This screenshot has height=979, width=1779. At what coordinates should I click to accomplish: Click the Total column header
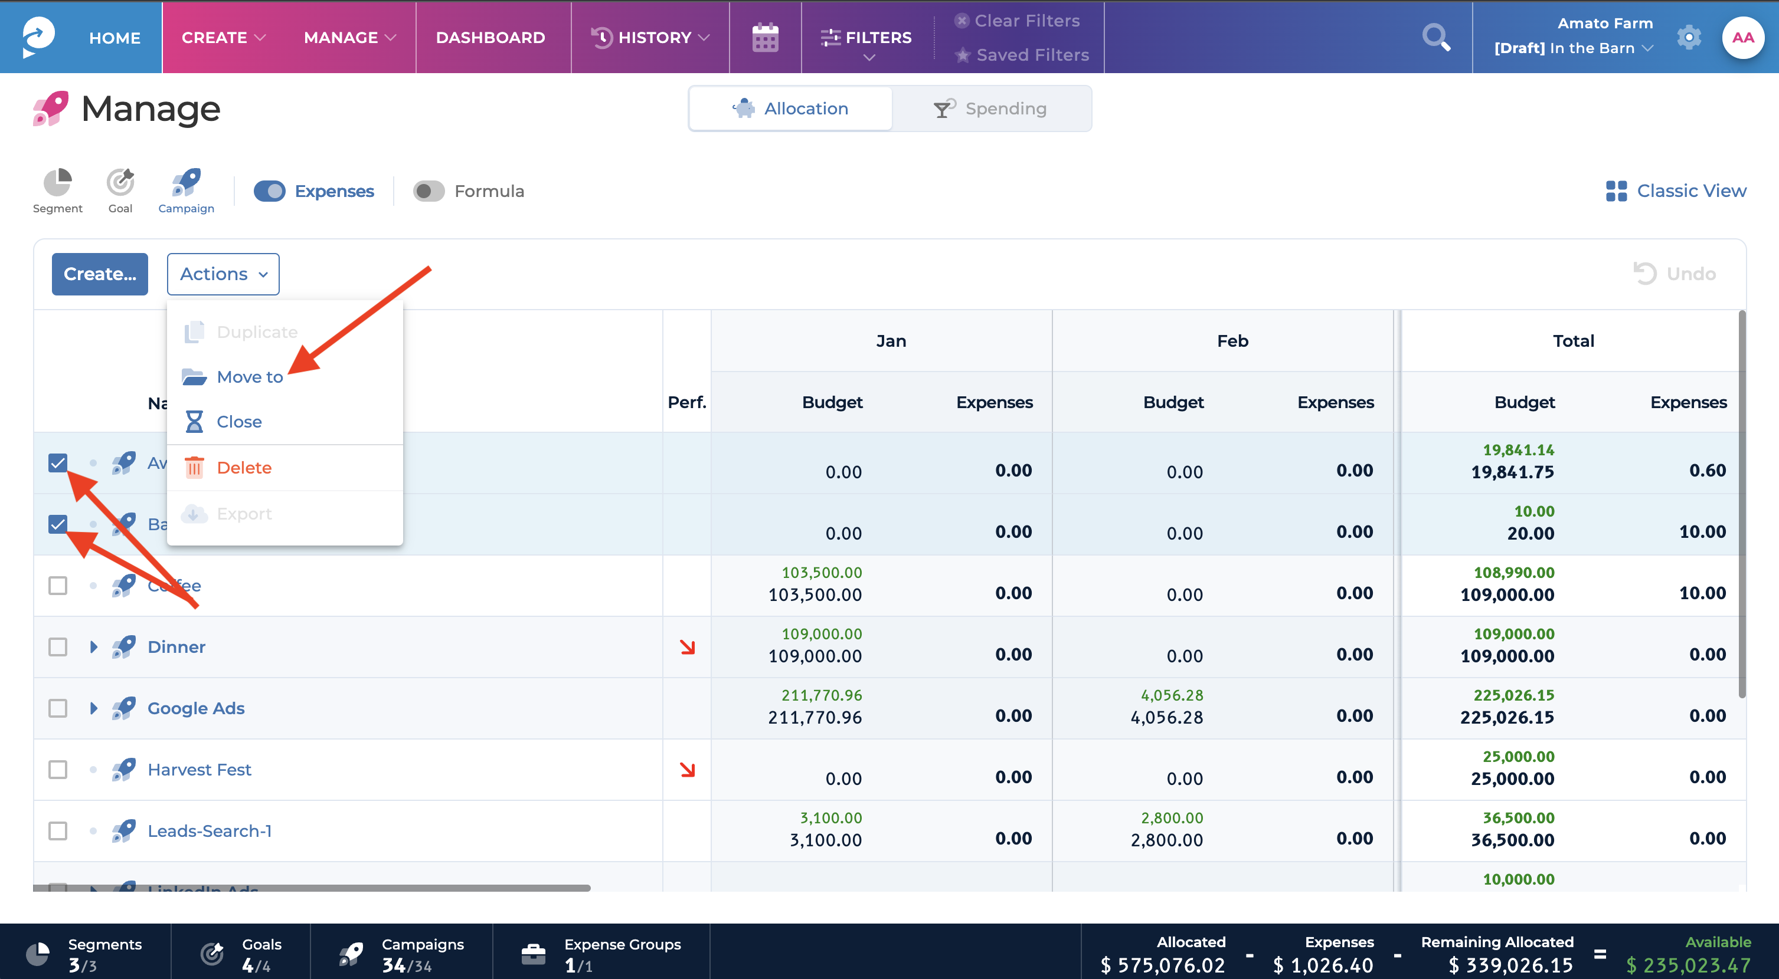(x=1573, y=341)
